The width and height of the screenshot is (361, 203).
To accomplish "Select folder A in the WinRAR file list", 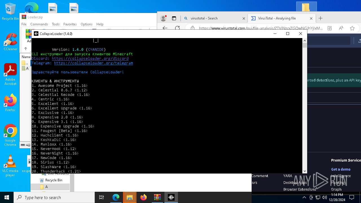I will [x=25, y=69].
